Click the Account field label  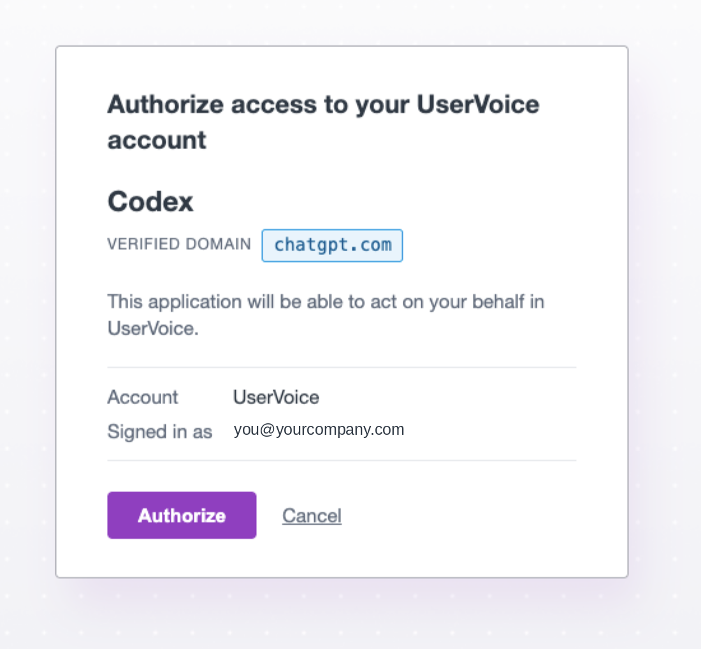click(143, 397)
